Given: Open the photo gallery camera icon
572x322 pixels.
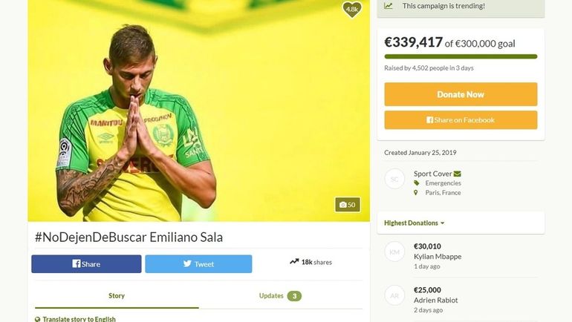Looking at the screenshot, I should 342,205.
